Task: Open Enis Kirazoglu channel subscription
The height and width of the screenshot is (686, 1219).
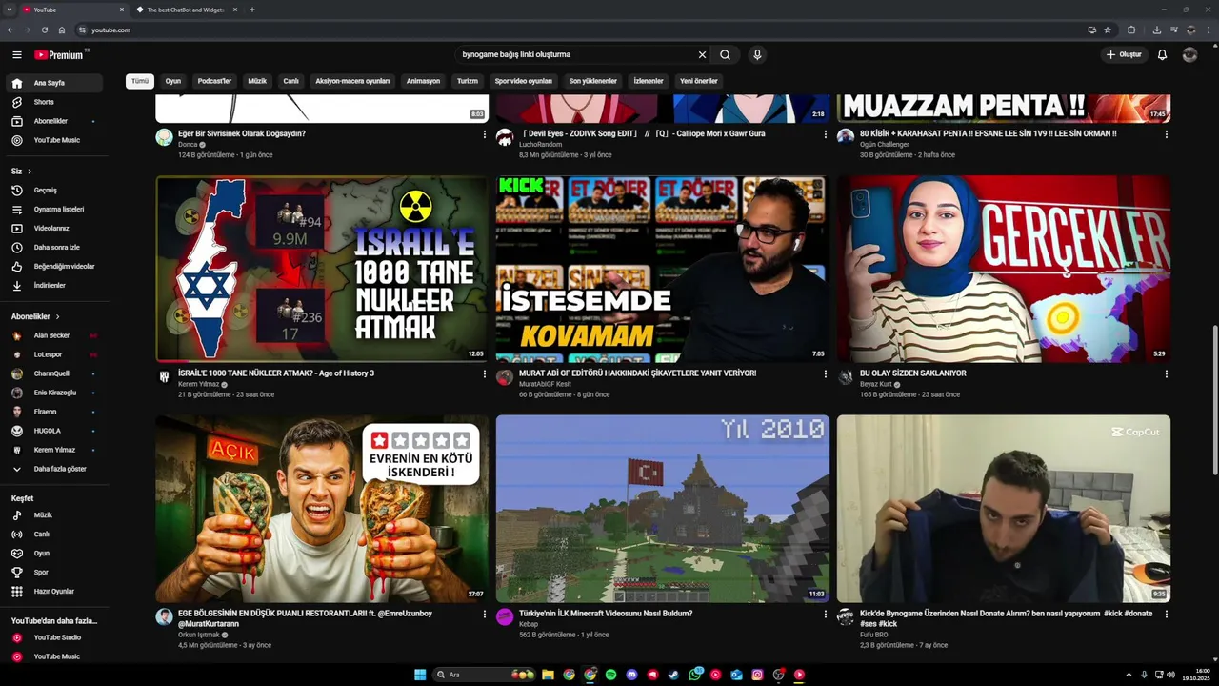Action: click(55, 393)
